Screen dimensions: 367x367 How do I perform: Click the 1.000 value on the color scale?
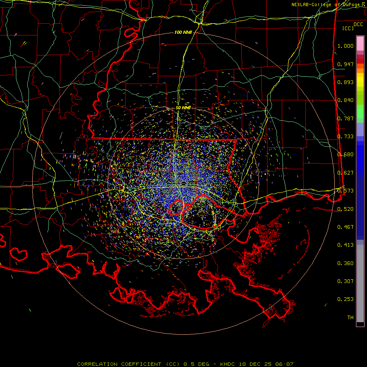345,46
